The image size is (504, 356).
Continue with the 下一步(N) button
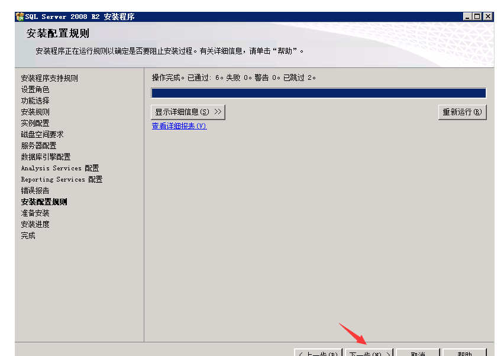click(x=369, y=353)
